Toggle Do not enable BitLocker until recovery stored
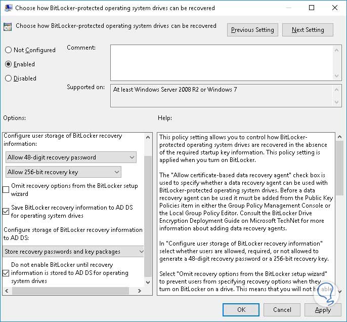The width and height of the screenshot is (347, 322). click(6, 273)
